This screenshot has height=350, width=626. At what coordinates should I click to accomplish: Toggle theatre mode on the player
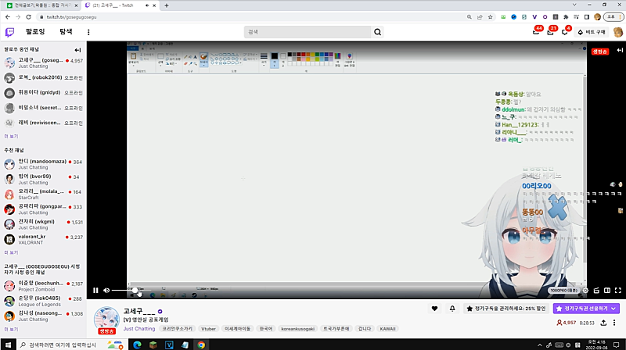[x=607, y=290]
